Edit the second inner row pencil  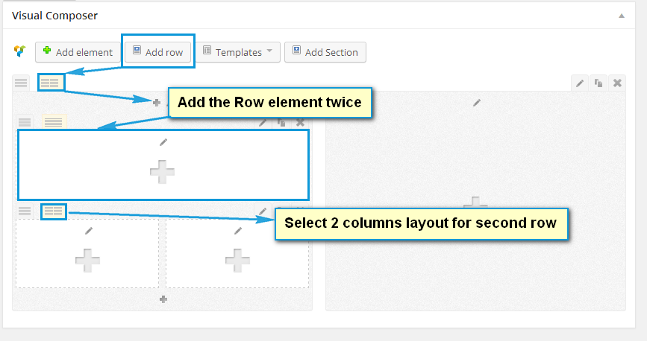(x=263, y=211)
